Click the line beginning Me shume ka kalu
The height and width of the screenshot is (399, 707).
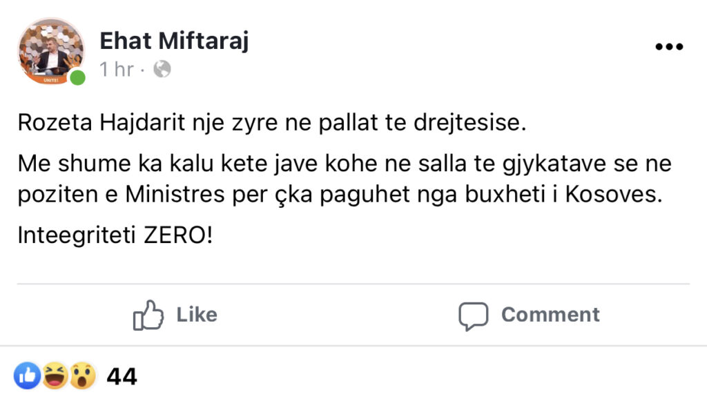click(x=344, y=165)
